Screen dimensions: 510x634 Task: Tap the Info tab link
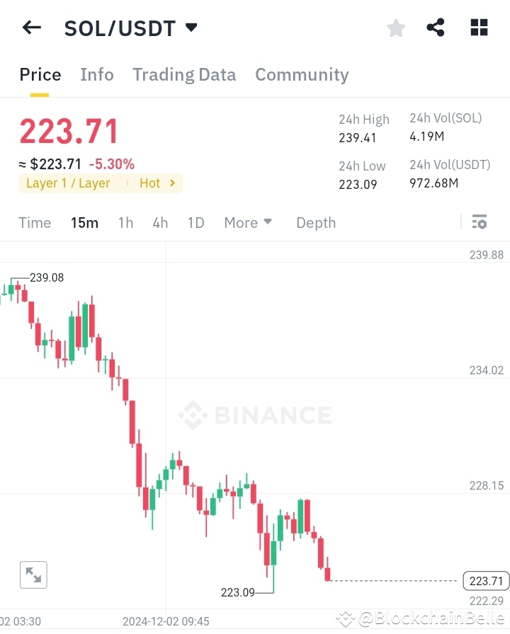(x=97, y=74)
